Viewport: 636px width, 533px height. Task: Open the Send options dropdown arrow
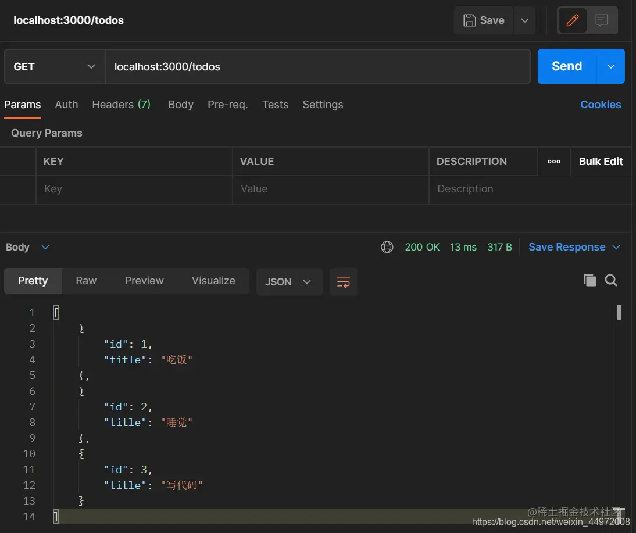click(x=611, y=66)
